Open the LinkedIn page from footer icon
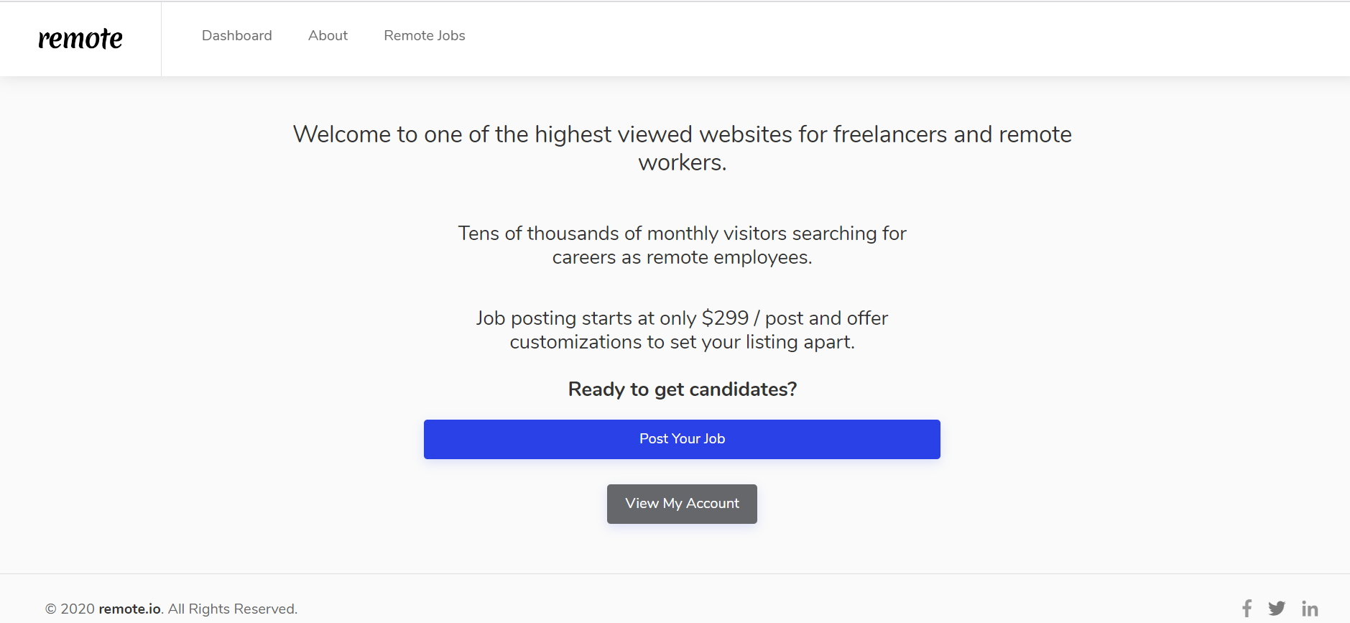This screenshot has height=623, width=1350. coord(1310,609)
